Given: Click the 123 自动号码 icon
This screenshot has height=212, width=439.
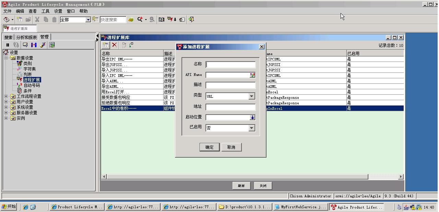Looking at the screenshot, I should coord(20,85).
